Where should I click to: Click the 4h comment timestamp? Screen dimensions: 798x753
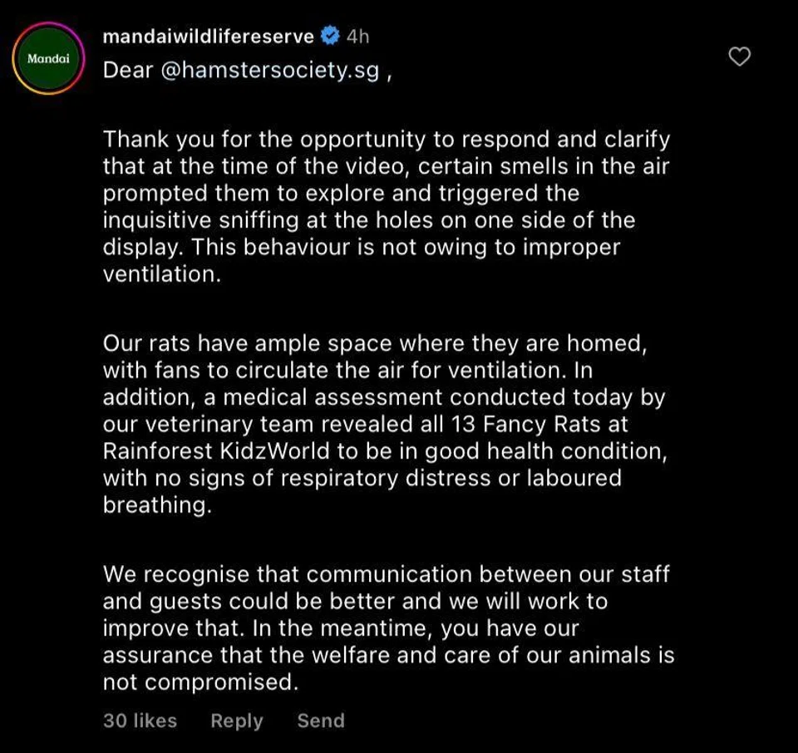point(357,37)
